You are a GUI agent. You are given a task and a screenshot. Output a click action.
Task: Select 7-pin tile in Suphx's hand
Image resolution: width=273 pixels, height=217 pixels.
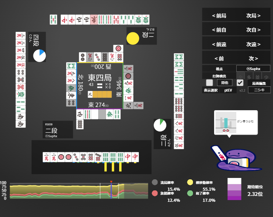98,157
